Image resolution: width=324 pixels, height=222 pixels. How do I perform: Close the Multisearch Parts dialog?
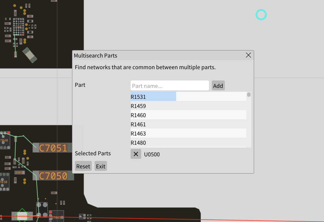coord(248,55)
